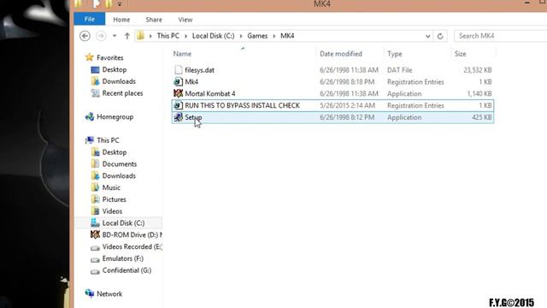This screenshot has height=308, width=547.
Task: Open the File ribbon tab
Action: 89,19
